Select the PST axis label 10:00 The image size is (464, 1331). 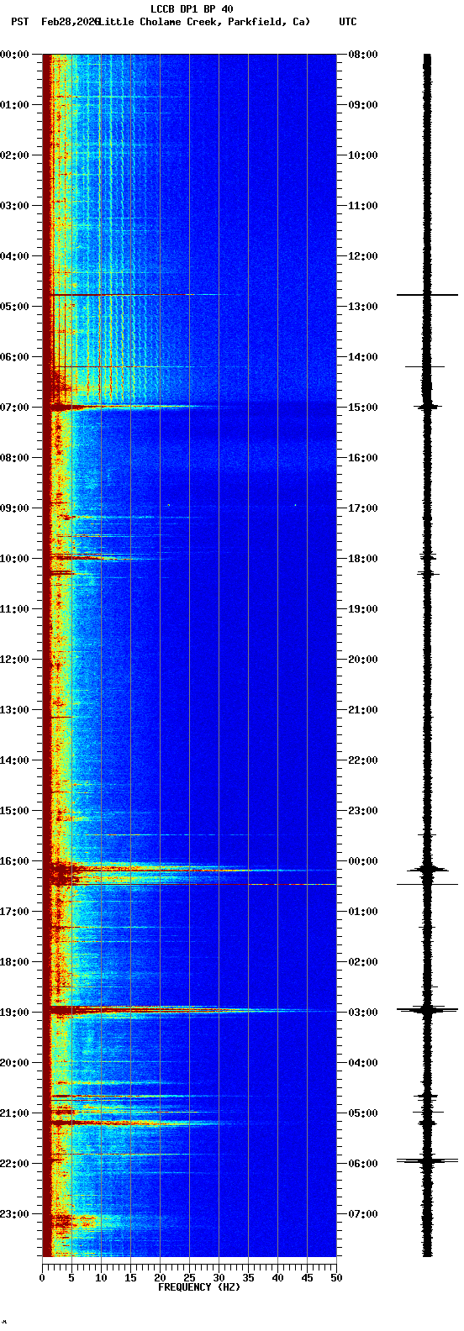tap(13, 559)
